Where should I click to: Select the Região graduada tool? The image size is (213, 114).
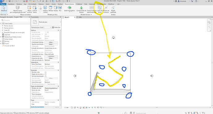(113, 9)
